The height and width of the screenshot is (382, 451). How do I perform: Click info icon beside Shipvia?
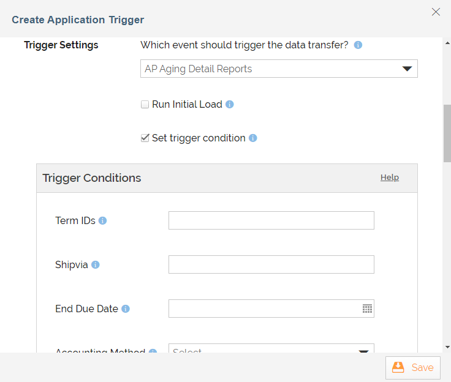pyautogui.click(x=96, y=264)
